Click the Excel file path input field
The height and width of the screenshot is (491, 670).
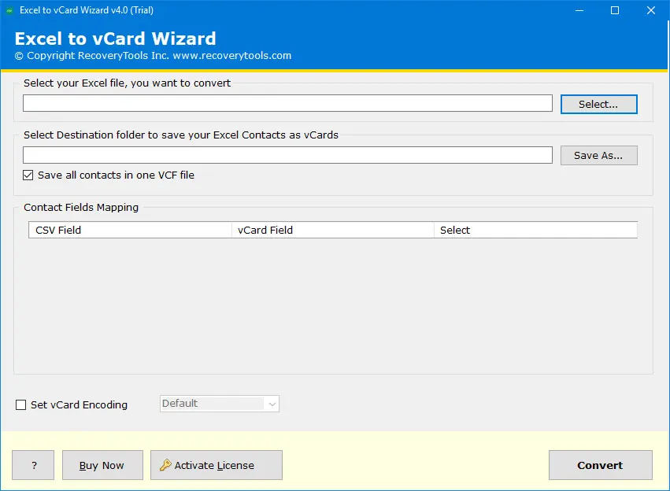tap(287, 104)
